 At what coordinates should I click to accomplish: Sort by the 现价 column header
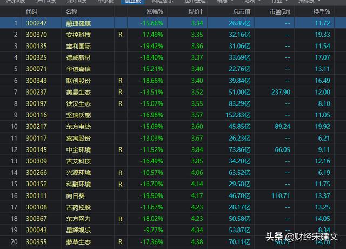coord(196,11)
